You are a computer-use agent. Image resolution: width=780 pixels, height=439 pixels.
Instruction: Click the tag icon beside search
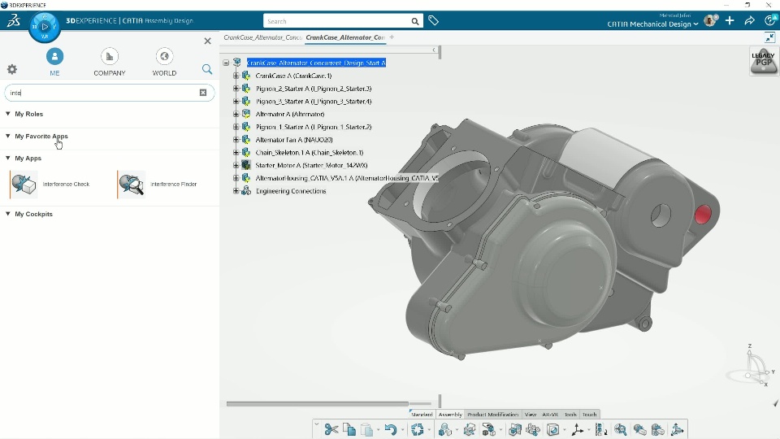(x=434, y=21)
